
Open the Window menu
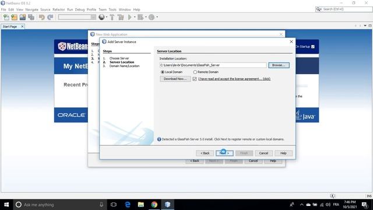(x=125, y=9)
